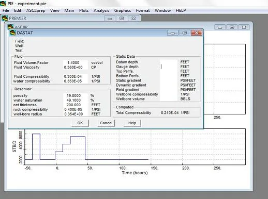Click the CP viscosity unit label
Viewport: 268px width, 199px height.
pos(94,67)
